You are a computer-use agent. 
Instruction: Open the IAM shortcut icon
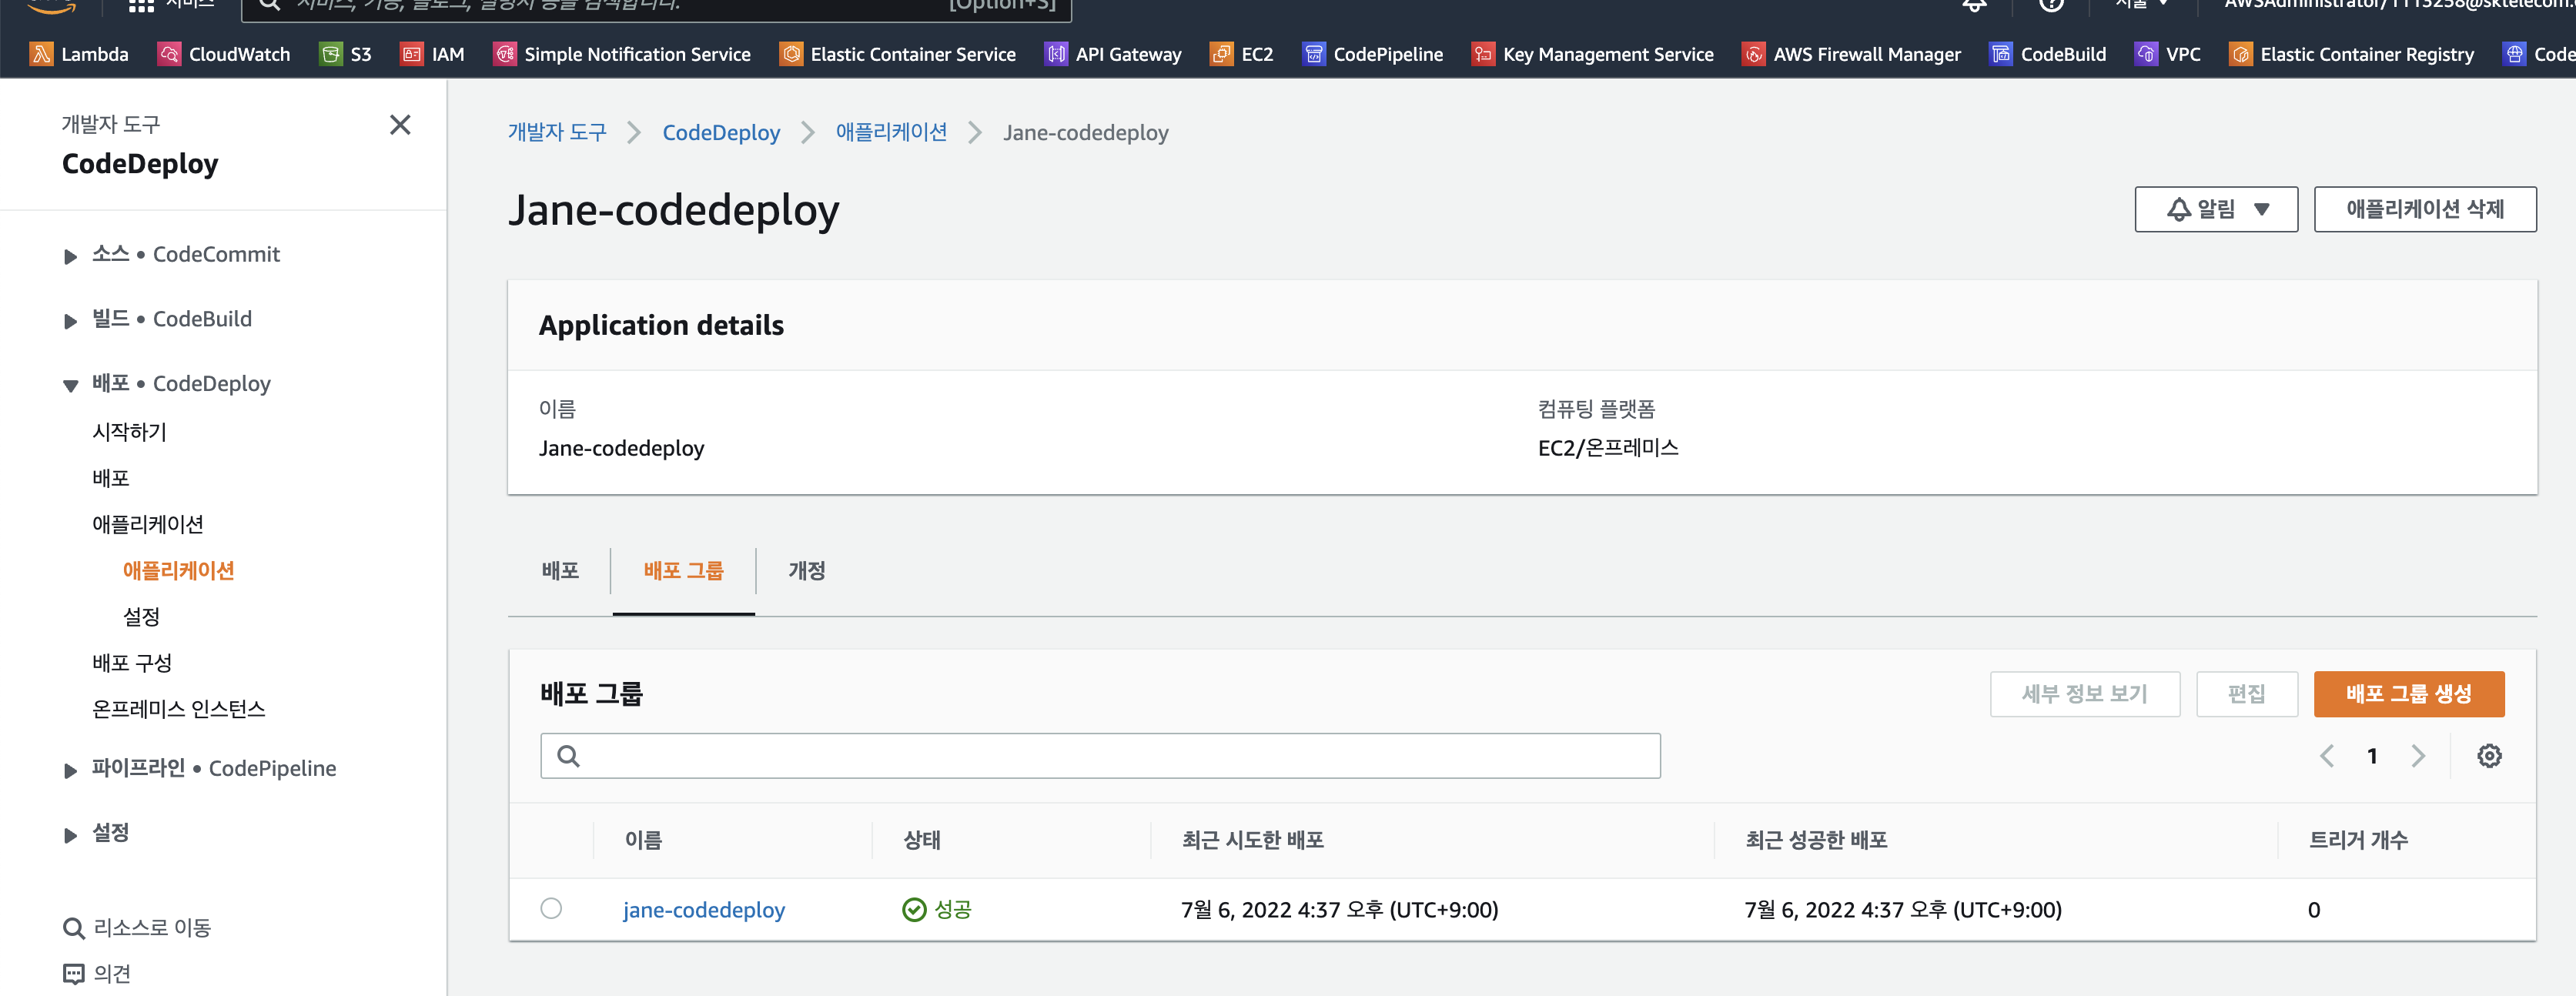[x=411, y=54]
